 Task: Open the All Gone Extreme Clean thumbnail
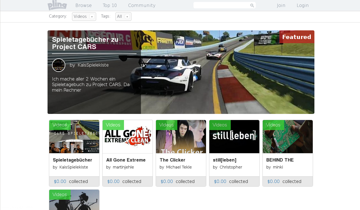[x=128, y=137]
